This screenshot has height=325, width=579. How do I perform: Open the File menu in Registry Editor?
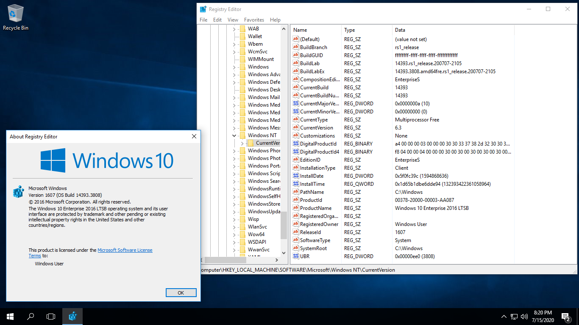tap(203, 20)
